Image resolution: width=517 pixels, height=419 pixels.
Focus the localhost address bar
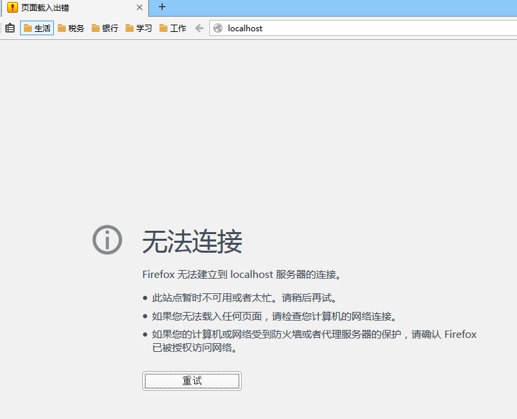359,28
